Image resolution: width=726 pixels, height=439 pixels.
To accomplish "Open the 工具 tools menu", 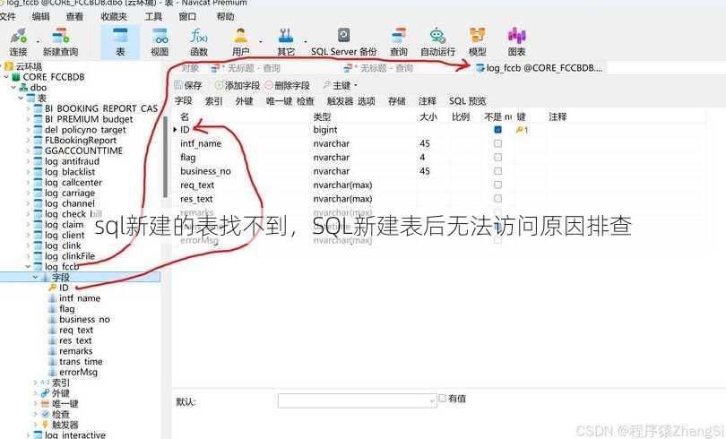I will point(153,17).
